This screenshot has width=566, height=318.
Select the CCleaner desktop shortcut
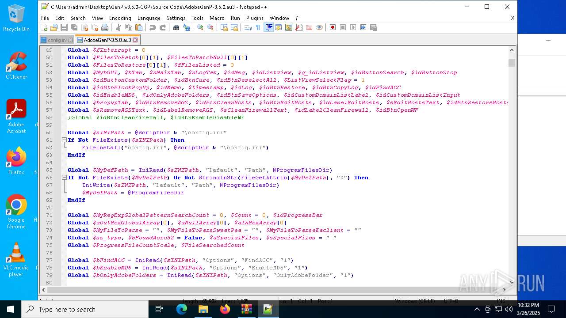coord(16,65)
